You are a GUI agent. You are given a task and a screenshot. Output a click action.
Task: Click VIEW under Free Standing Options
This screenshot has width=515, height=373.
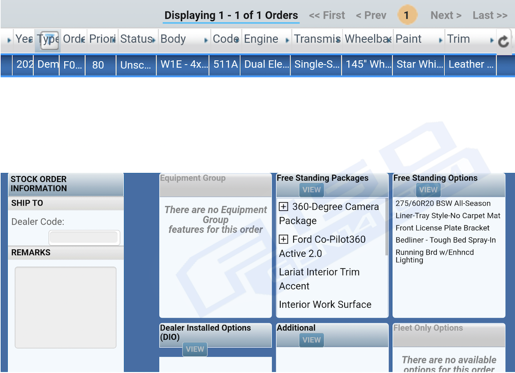[x=428, y=190]
